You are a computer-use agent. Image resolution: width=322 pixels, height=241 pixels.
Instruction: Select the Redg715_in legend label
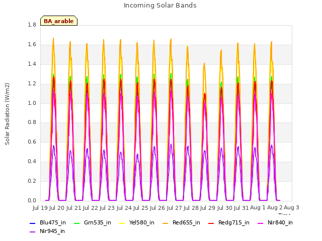[233, 222]
